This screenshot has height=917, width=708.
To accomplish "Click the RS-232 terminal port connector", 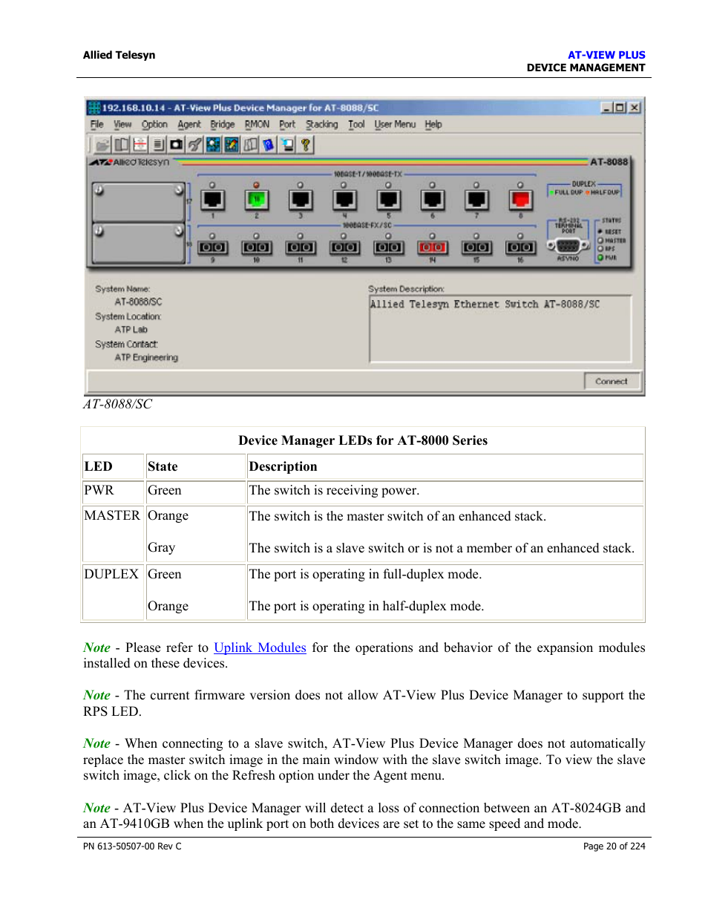I will (x=568, y=246).
